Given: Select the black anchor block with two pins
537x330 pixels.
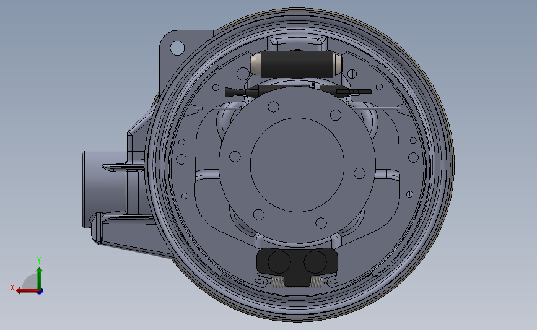Looking at the screenshot, I should [297, 266].
